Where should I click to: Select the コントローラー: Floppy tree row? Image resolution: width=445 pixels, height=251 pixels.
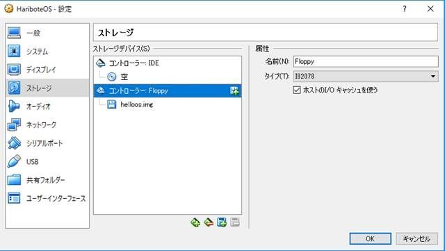pyautogui.click(x=168, y=90)
